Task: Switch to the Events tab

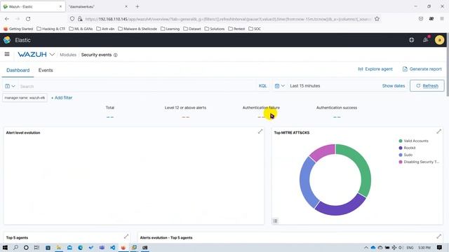Action: coord(46,70)
